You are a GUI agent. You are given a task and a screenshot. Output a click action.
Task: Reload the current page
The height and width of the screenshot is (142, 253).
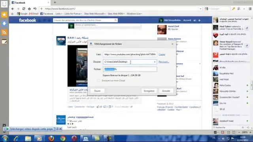point(24,9)
